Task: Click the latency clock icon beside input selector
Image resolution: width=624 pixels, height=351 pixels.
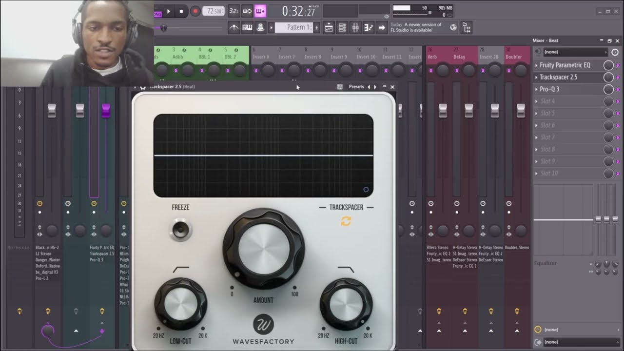Action: click(615, 52)
